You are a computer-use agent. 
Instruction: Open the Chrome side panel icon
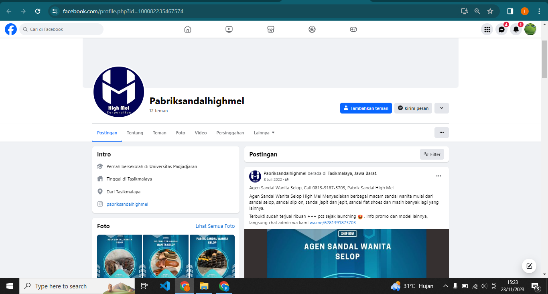click(x=510, y=11)
